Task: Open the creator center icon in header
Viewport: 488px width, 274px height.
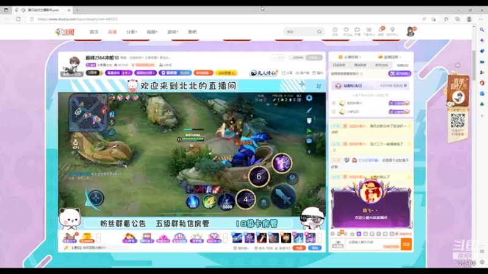Action: pyautogui.click(x=392, y=31)
